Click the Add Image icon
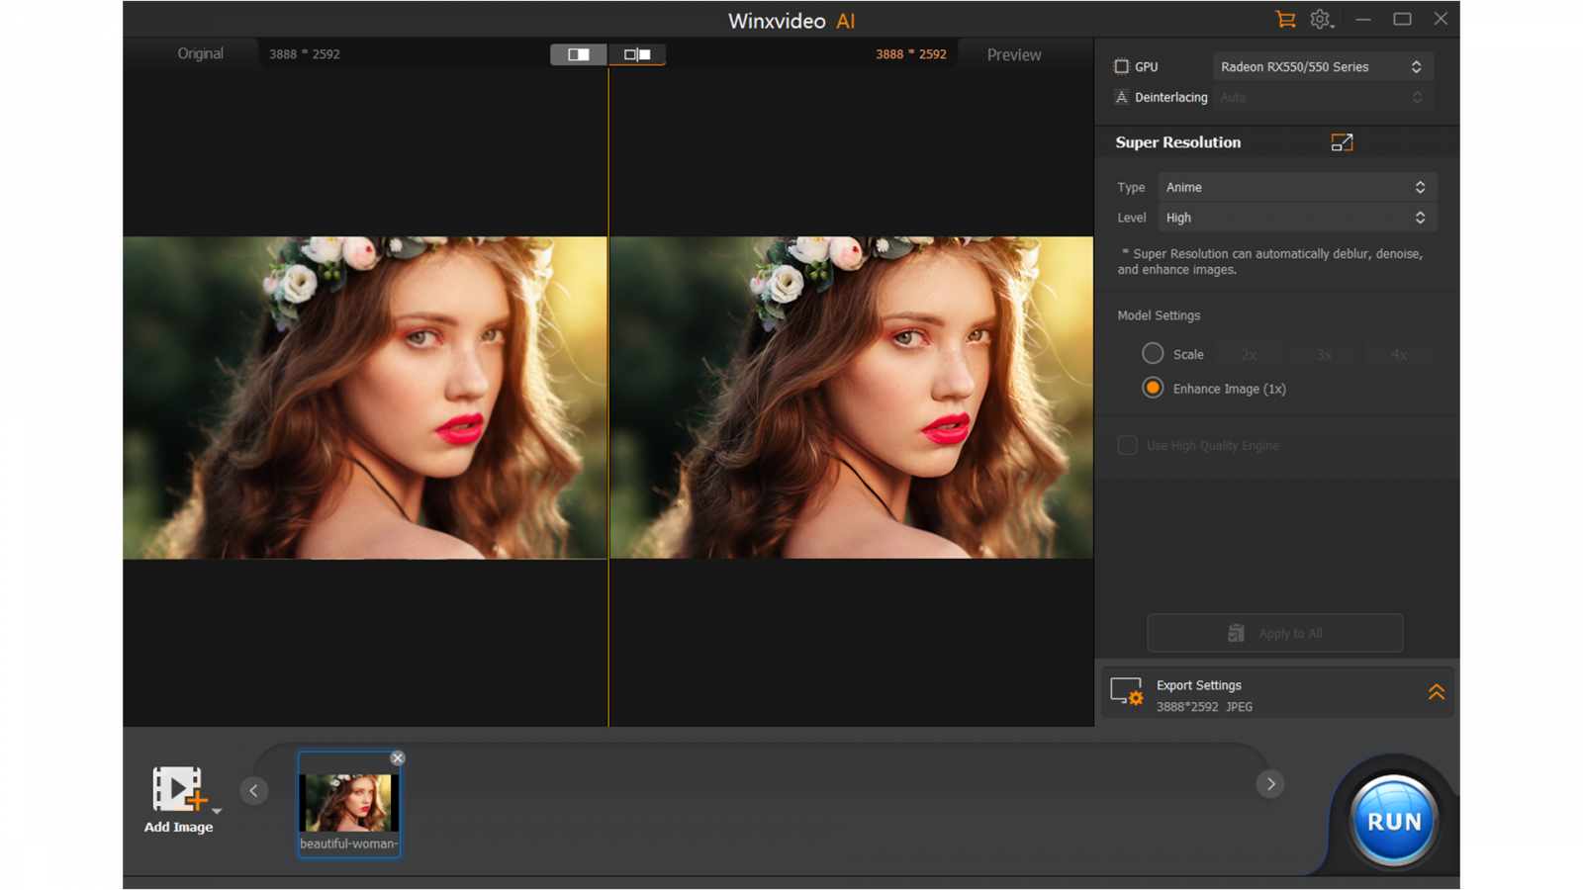The width and height of the screenshot is (1583, 890). [x=178, y=790]
